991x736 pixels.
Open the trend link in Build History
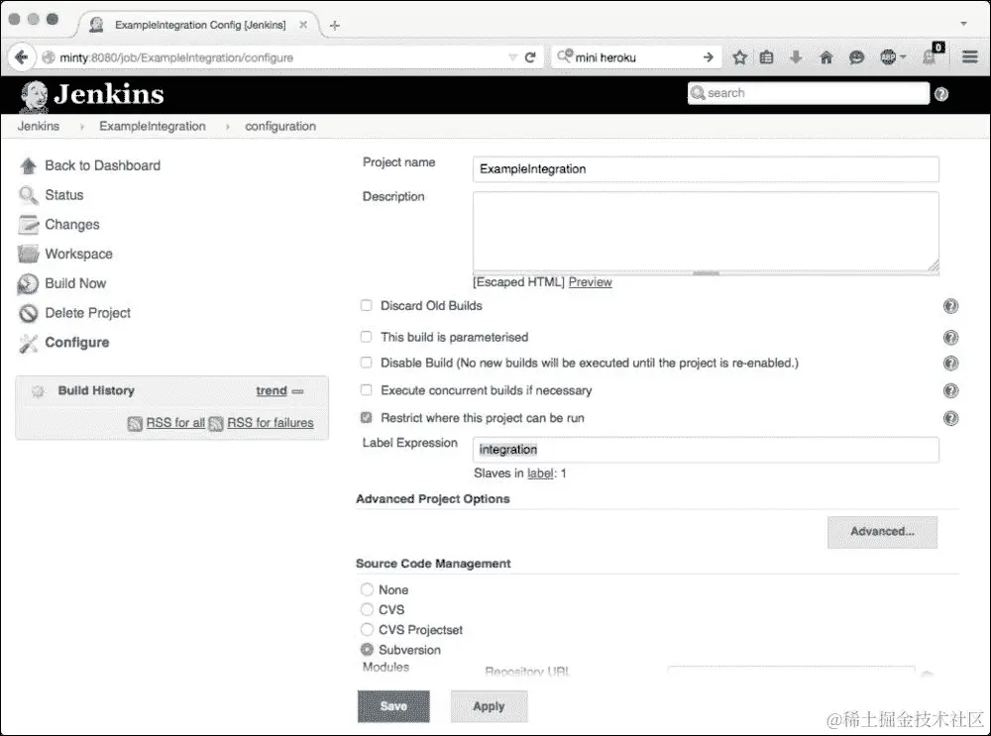click(272, 391)
